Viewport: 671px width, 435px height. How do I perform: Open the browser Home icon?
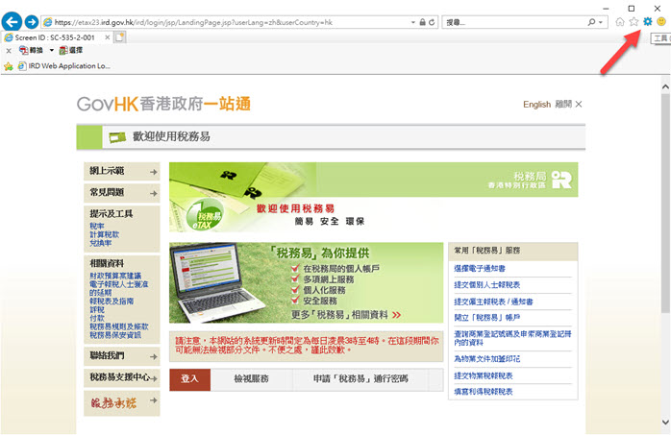point(620,22)
